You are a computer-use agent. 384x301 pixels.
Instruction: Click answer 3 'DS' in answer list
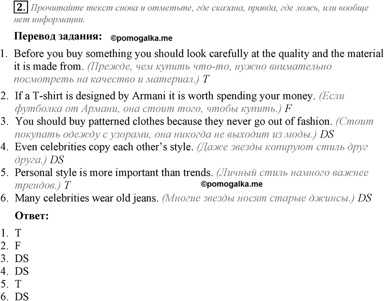pyautogui.click(x=22, y=258)
